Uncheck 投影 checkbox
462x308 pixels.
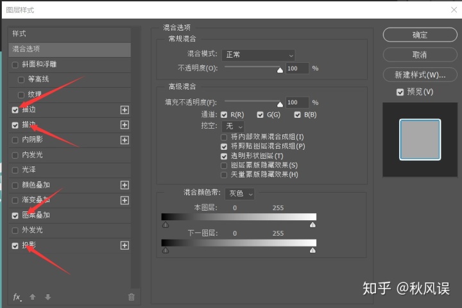point(15,246)
